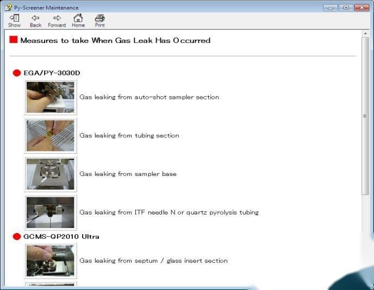Select 'Gas leaking from septum / glass insert section'

click(x=153, y=261)
